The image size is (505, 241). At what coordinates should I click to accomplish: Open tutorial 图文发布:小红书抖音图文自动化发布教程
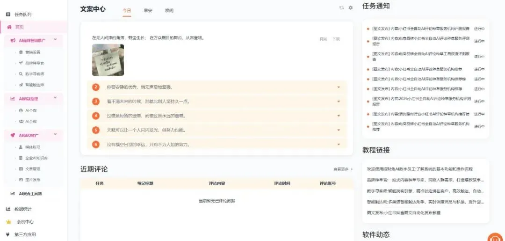click(403, 213)
